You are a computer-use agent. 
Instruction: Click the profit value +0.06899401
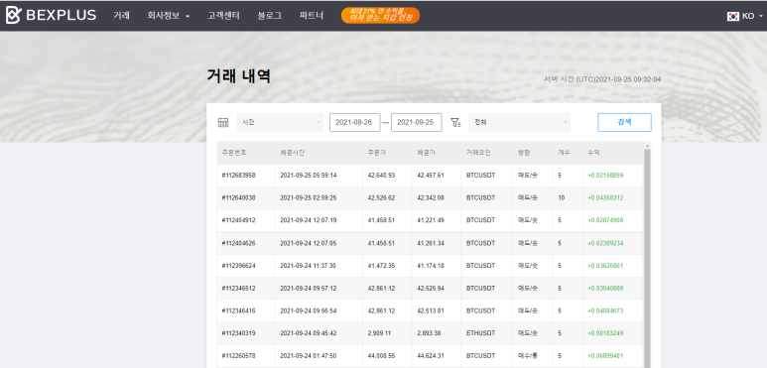[x=605, y=356]
